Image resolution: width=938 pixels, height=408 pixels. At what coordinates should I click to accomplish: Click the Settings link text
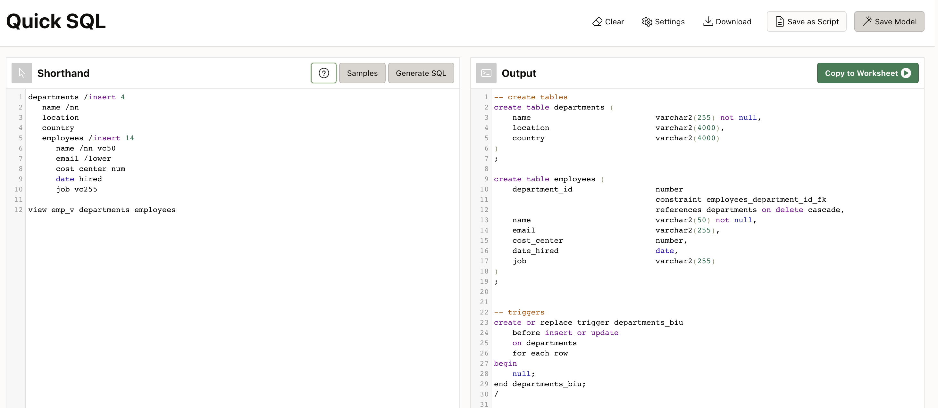tap(670, 22)
